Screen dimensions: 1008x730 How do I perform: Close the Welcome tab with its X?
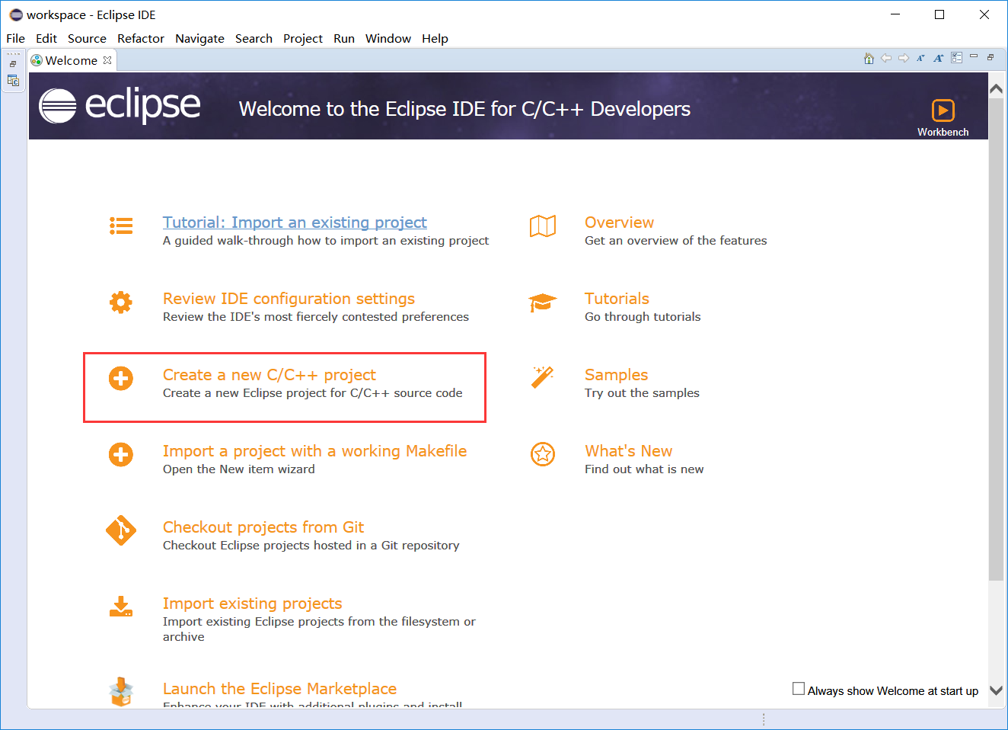point(107,60)
